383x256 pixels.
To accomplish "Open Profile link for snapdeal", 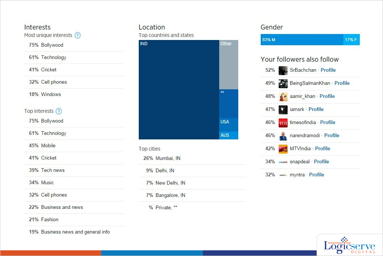I will (x=321, y=162).
